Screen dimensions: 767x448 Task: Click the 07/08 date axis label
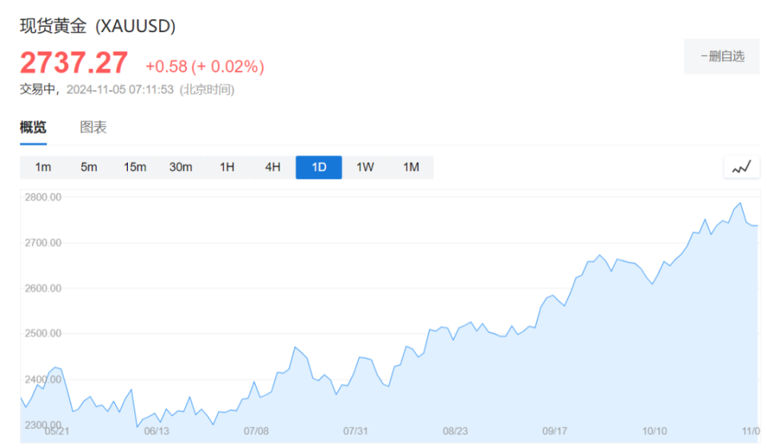pos(256,431)
